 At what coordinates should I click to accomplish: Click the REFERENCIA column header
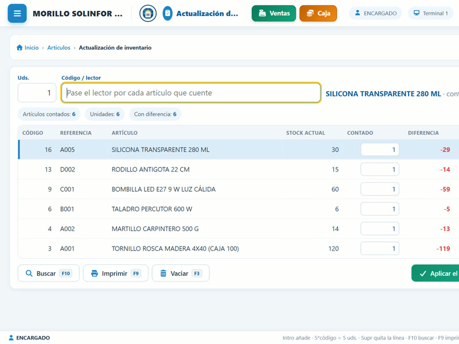pos(76,133)
